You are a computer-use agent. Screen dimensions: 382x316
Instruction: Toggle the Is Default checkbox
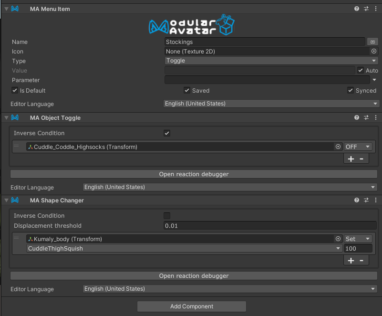[15, 90]
